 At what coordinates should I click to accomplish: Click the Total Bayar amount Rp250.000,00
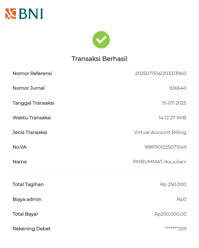pyautogui.click(x=170, y=214)
